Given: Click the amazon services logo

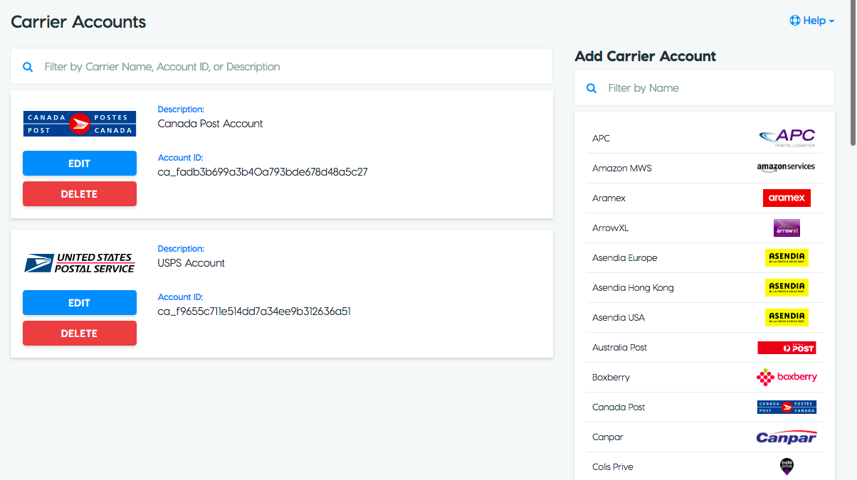Looking at the screenshot, I should click(x=787, y=167).
